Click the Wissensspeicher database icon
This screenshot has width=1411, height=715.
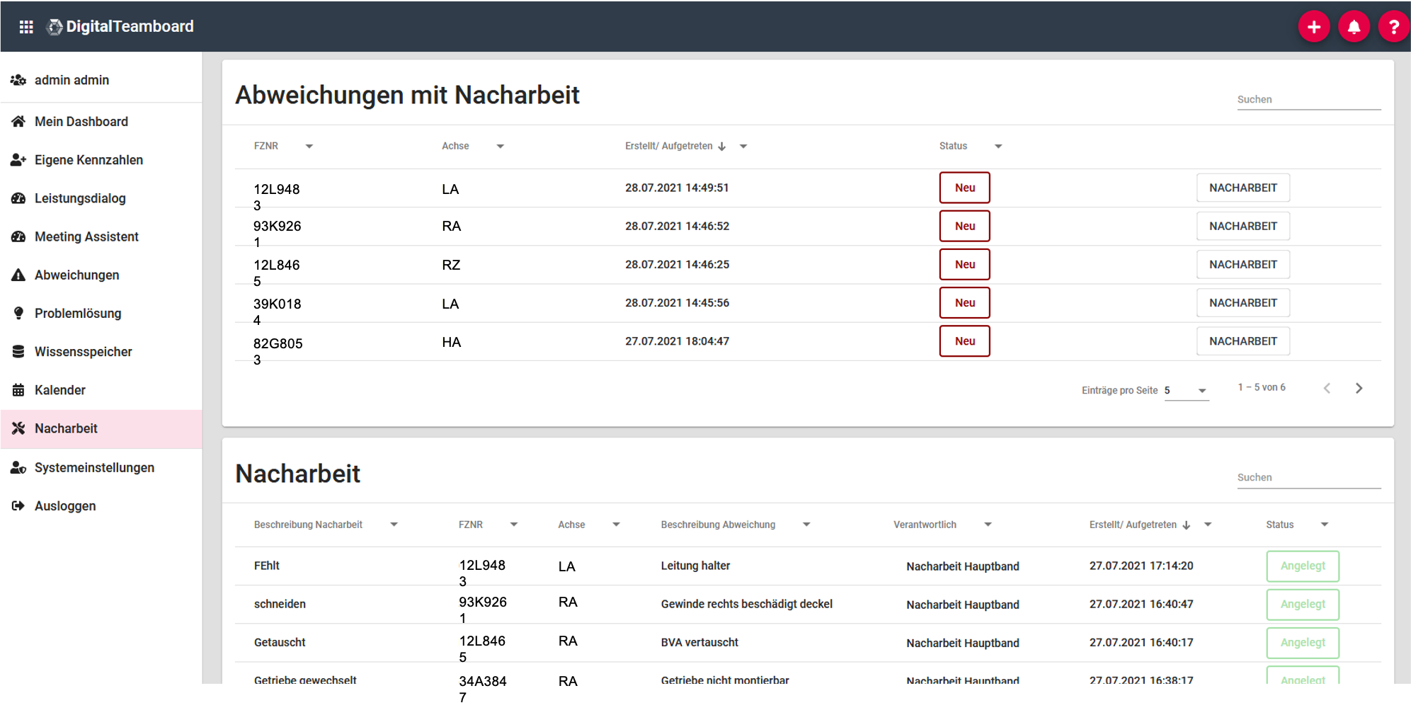[18, 351]
